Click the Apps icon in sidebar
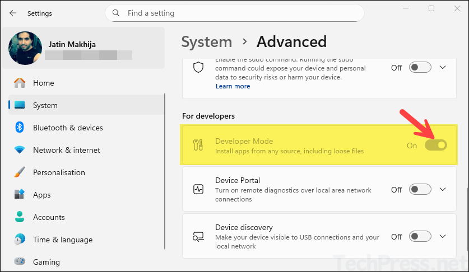The width and height of the screenshot is (469, 272). 20,195
